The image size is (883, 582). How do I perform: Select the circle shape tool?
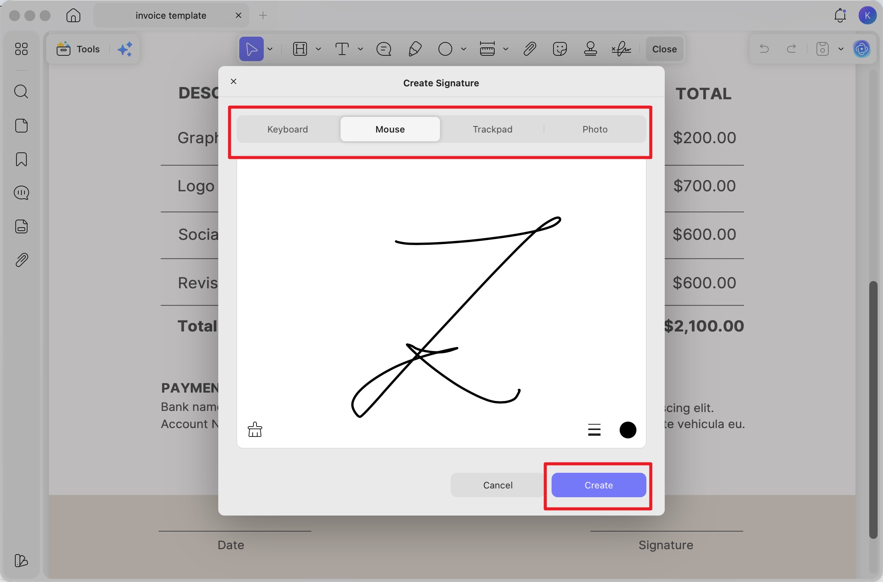coord(445,49)
